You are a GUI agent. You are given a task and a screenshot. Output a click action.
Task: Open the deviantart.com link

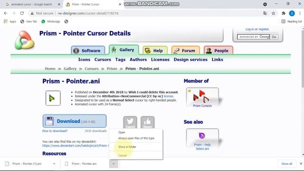click(x=76, y=146)
